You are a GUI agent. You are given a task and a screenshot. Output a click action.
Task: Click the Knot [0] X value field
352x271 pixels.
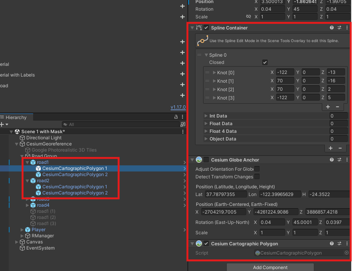[285, 72]
